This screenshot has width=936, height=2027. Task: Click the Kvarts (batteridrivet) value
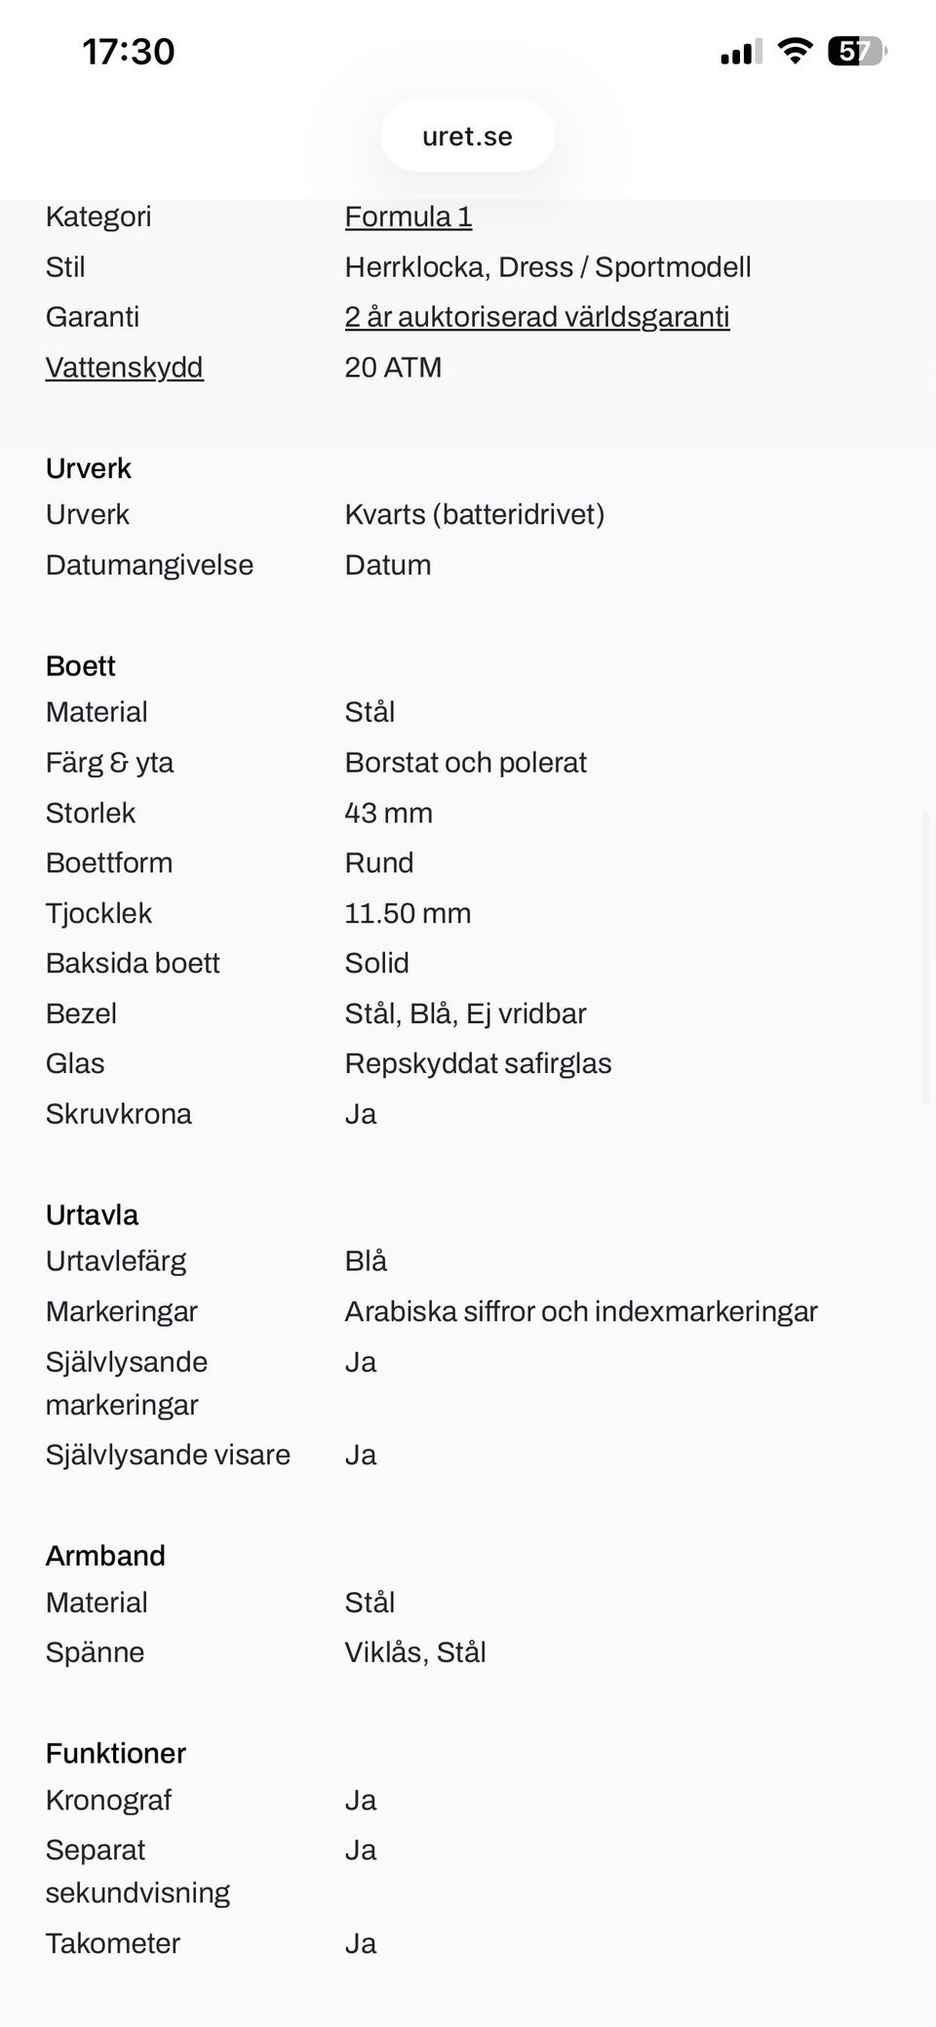(x=474, y=515)
